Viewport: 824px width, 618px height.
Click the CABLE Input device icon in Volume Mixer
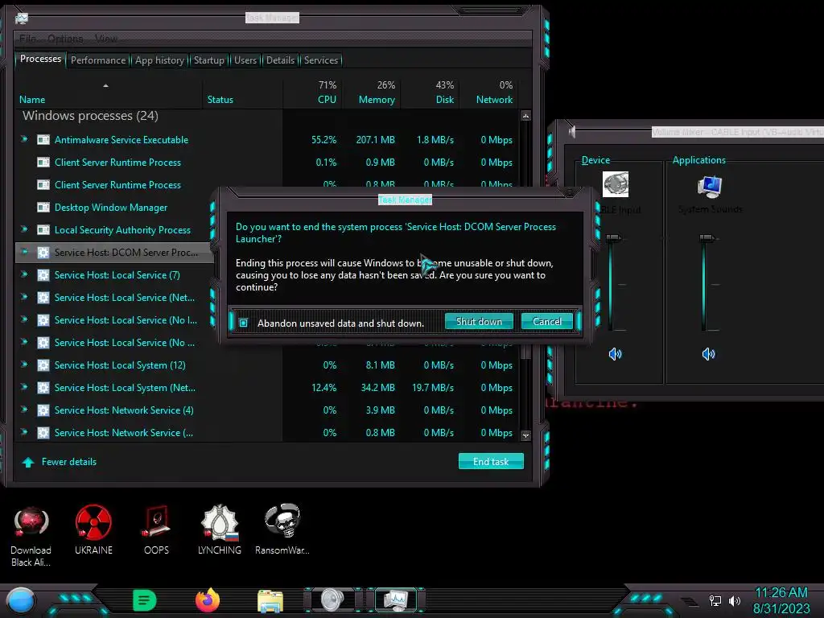click(616, 184)
